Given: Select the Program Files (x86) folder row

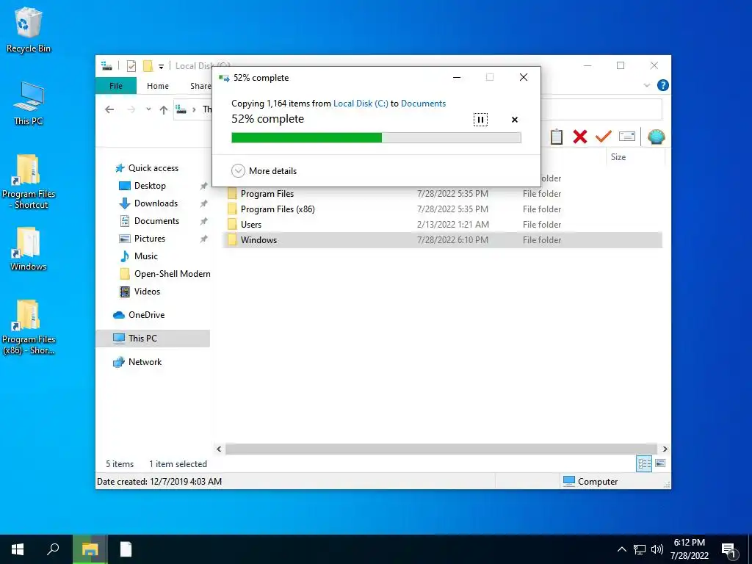Looking at the screenshot, I should (443, 209).
